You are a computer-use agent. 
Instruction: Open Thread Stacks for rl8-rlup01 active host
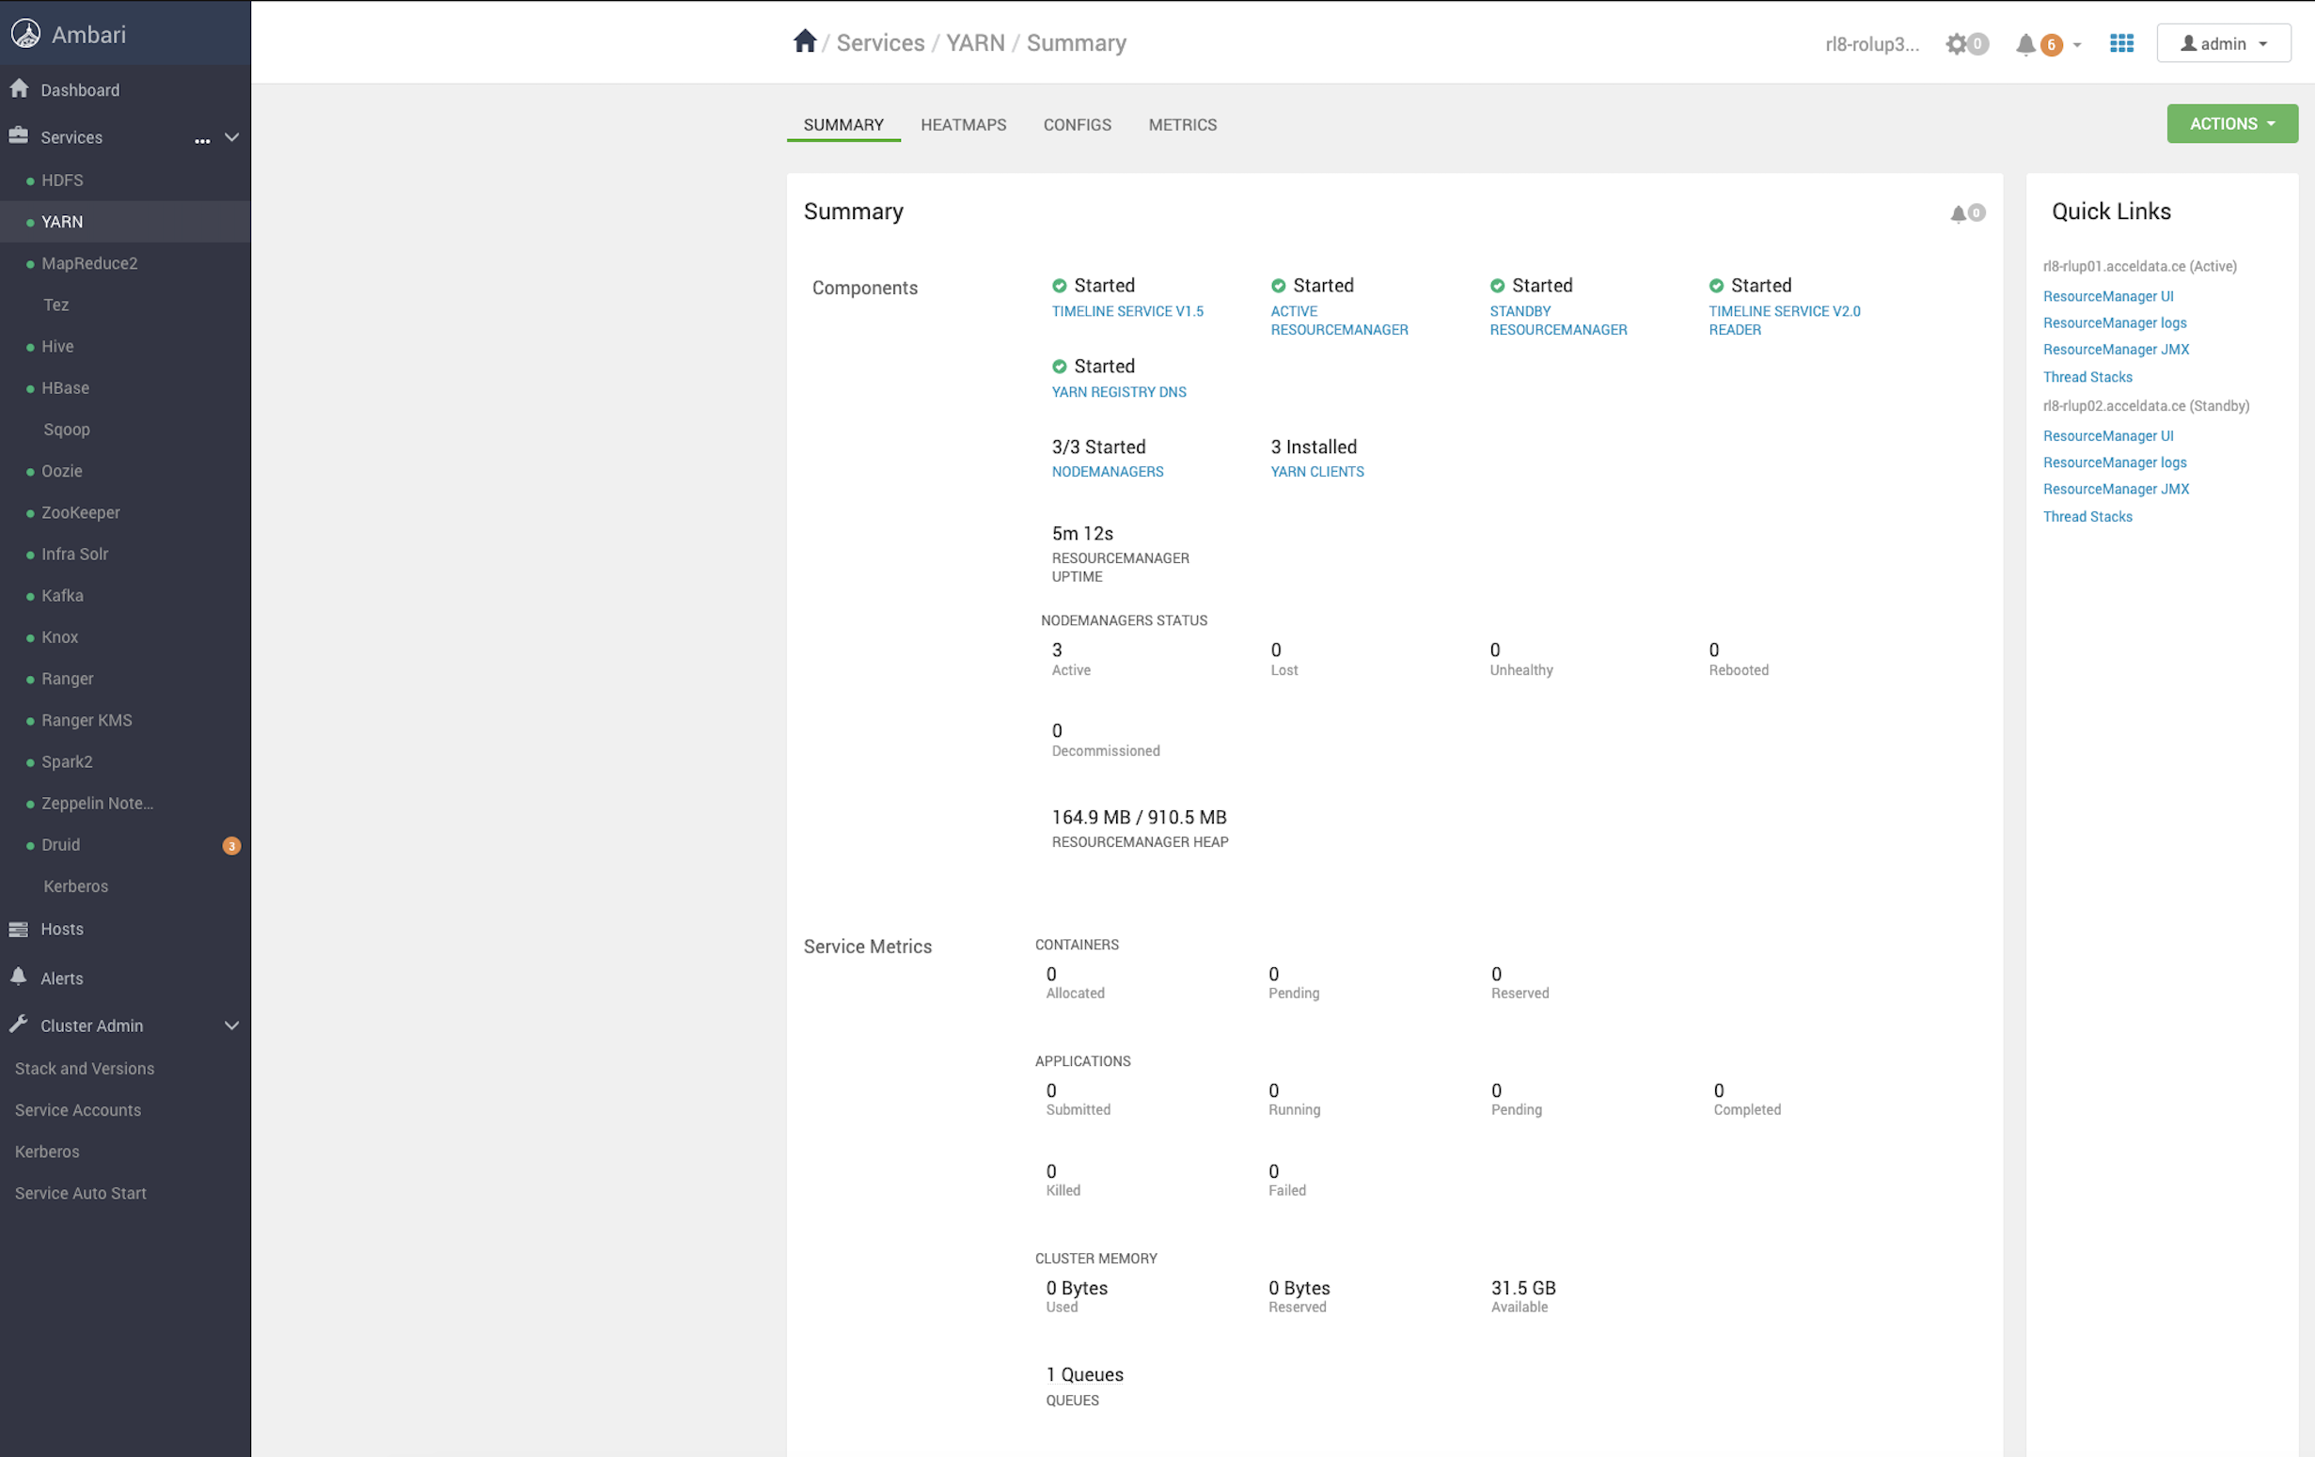point(2088,377)
